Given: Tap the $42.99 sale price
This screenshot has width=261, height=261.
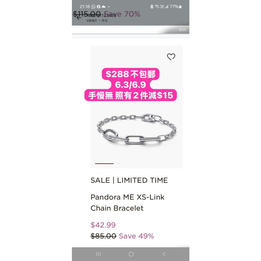Looking at the screenshot, I should 103,225.
